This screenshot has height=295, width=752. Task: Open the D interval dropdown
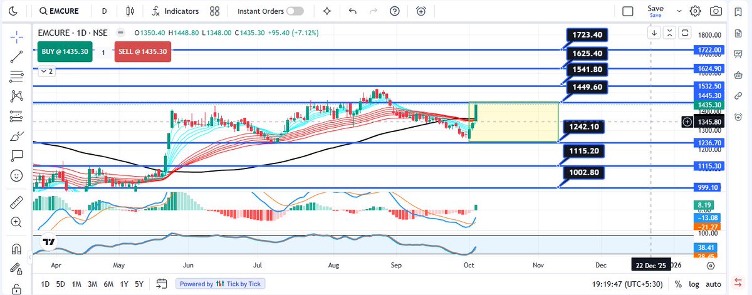(104, 11)
